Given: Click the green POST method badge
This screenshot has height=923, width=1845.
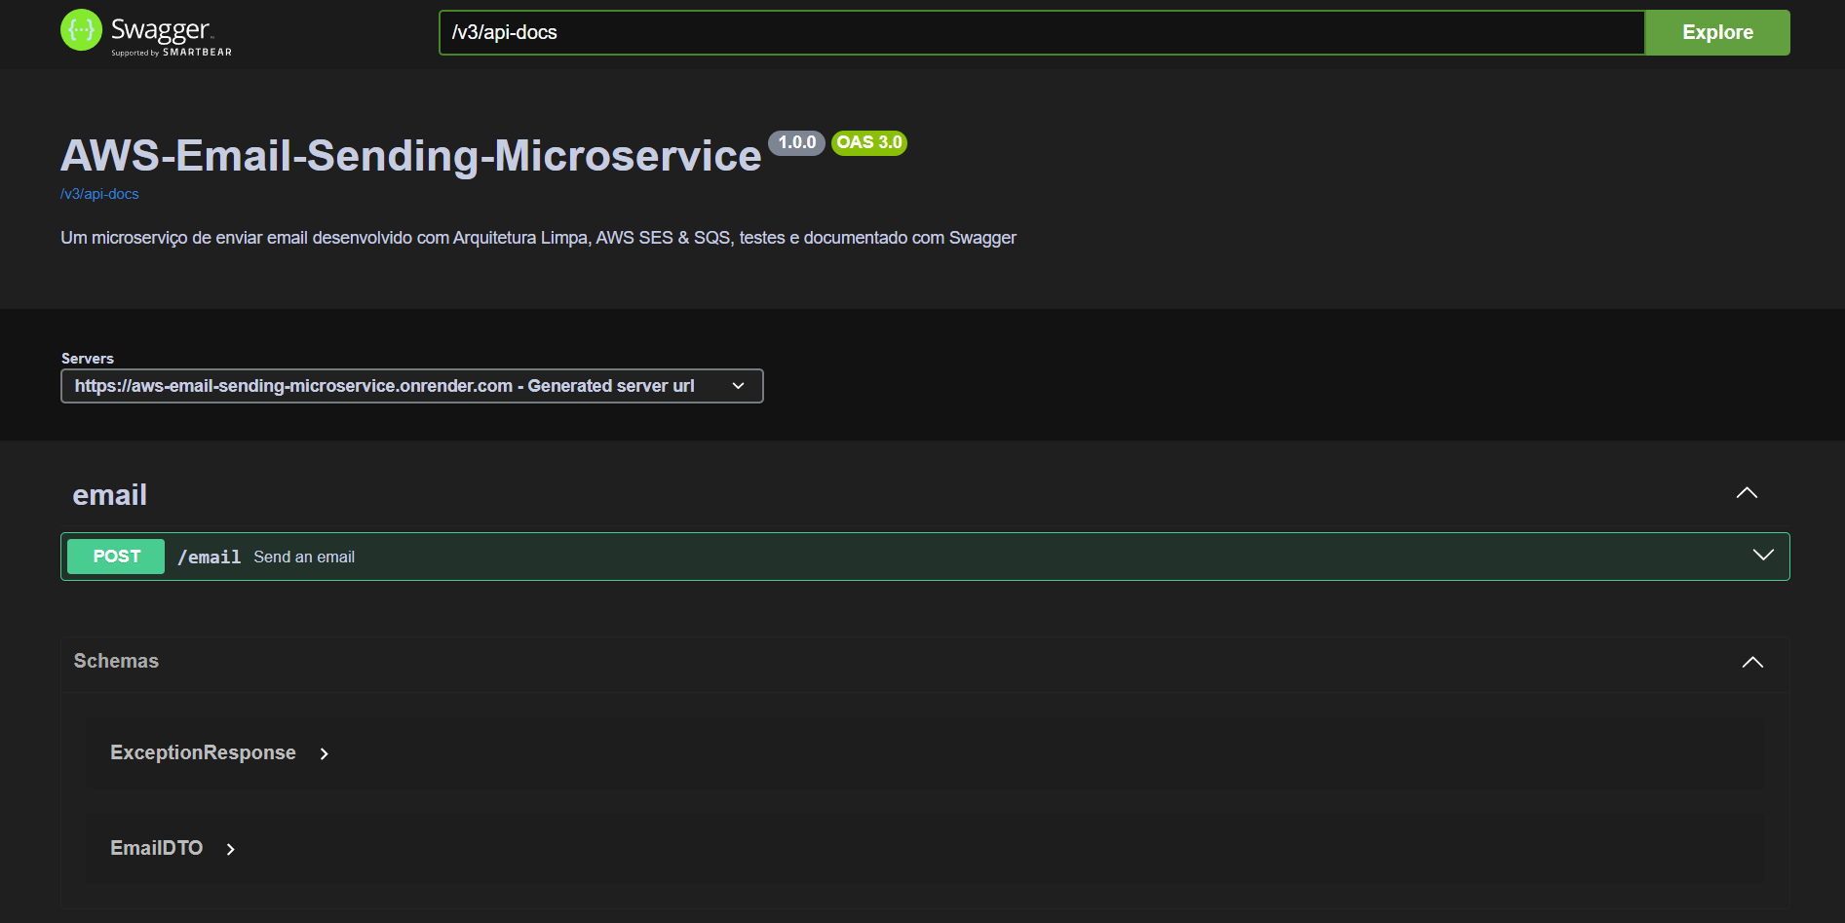Looking at the screenshot, I should point(116,557).
